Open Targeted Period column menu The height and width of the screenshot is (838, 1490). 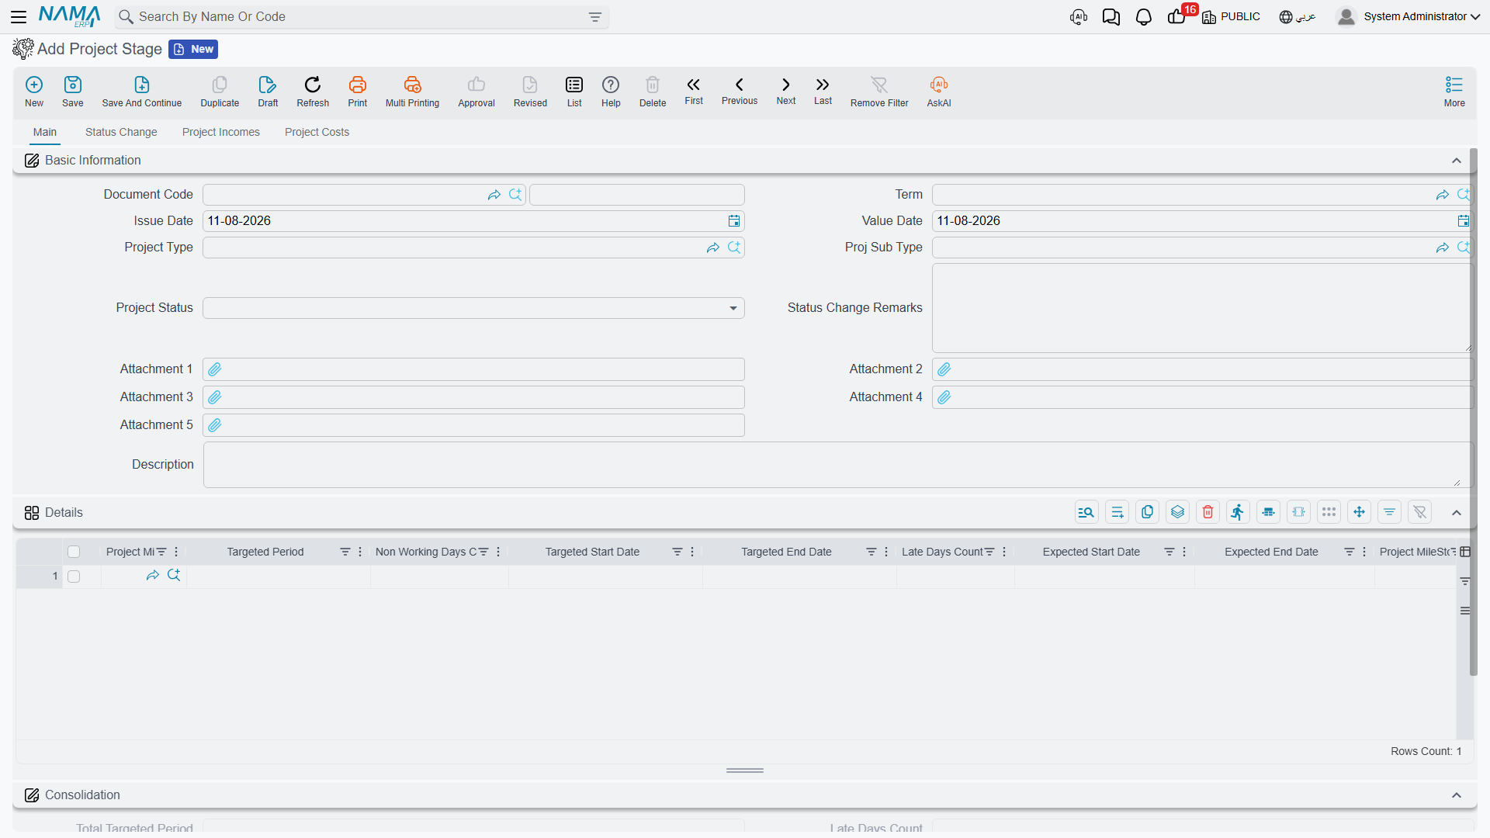pos(360,552)
